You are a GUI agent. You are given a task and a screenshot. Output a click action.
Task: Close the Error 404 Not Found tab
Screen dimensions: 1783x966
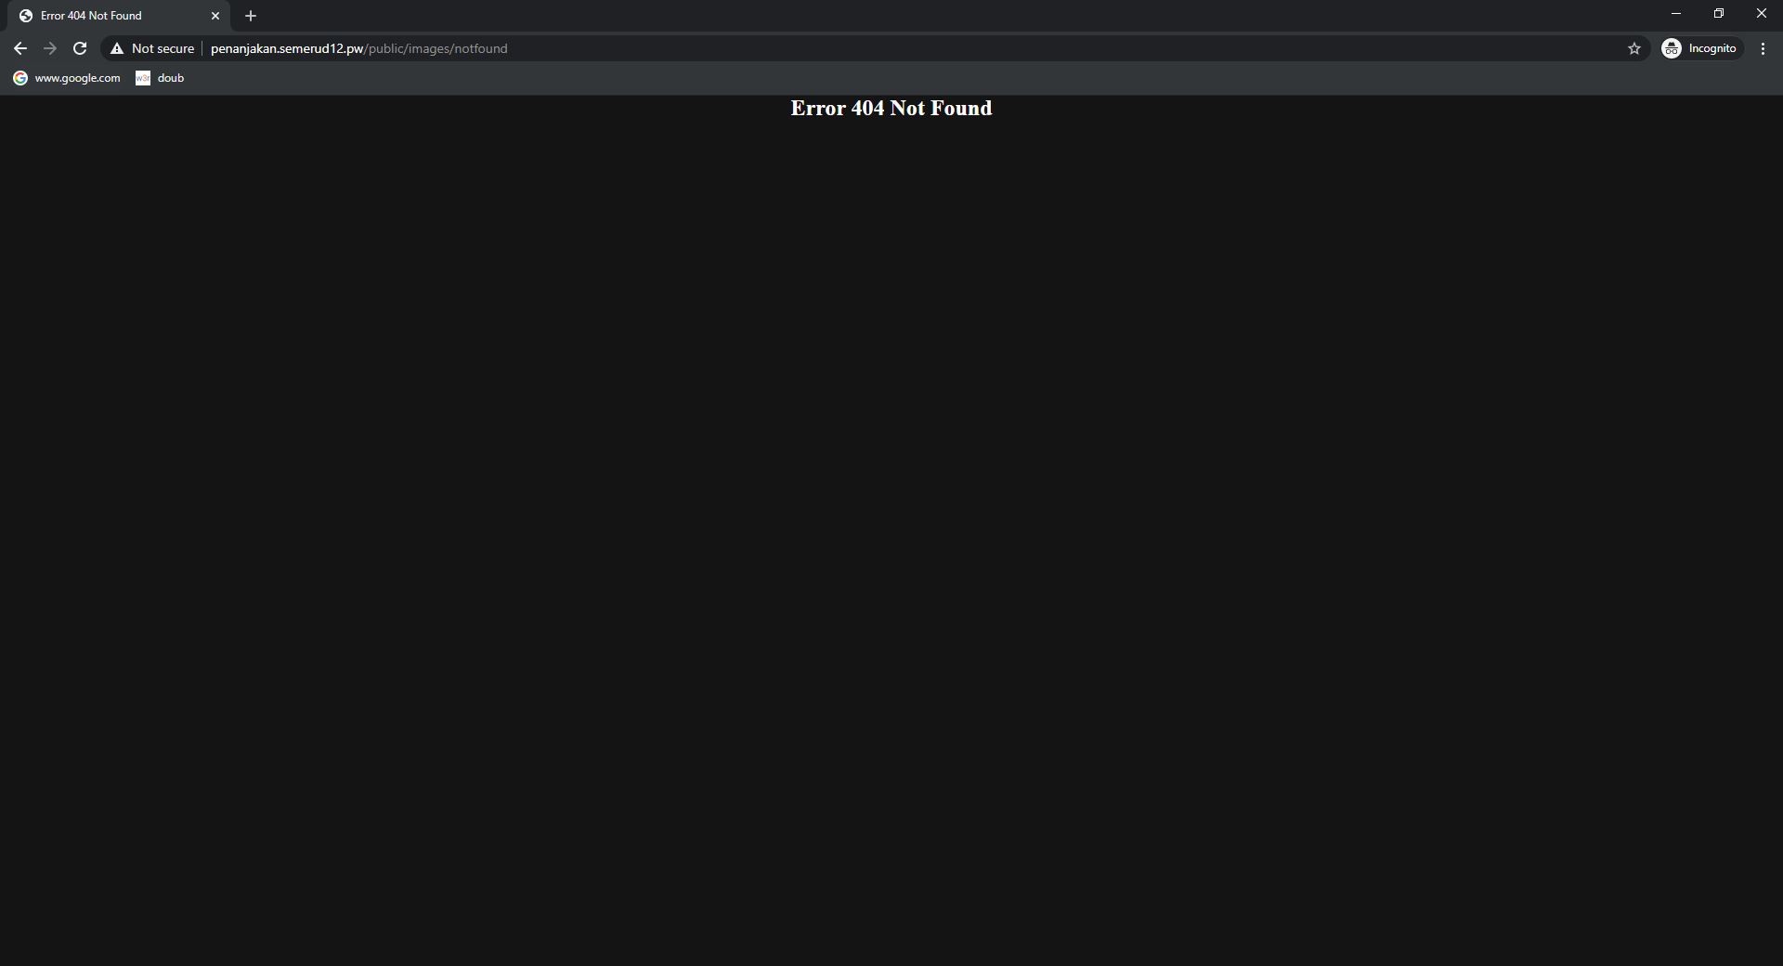click(215, 16)
